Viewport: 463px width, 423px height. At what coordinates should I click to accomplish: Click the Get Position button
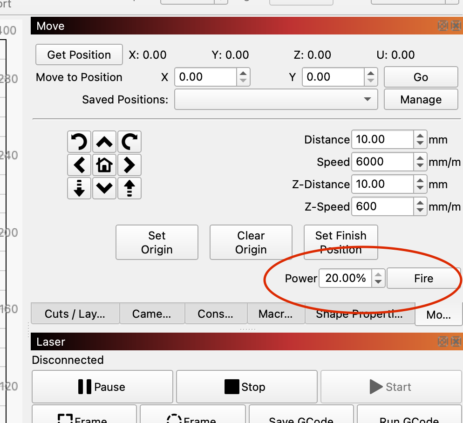(79, 55)
